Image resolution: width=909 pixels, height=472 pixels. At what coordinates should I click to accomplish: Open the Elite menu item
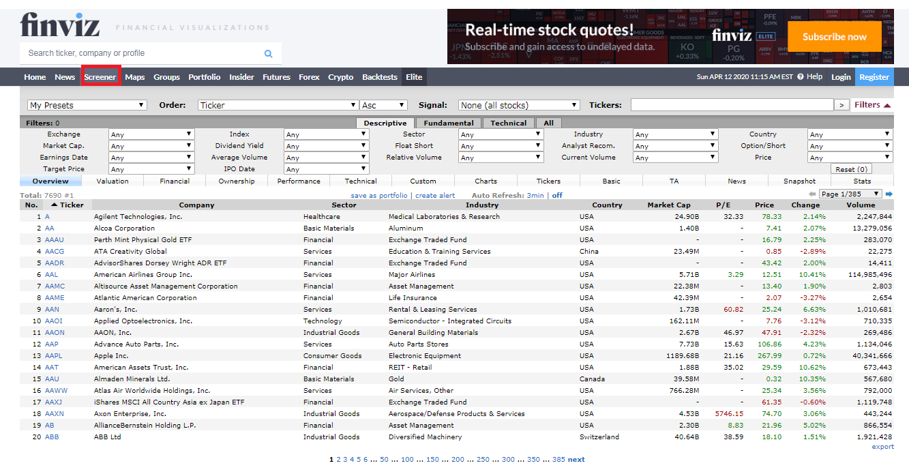(x=414, y=77)
